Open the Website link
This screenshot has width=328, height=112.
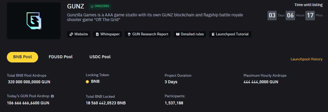pos(79,34)
